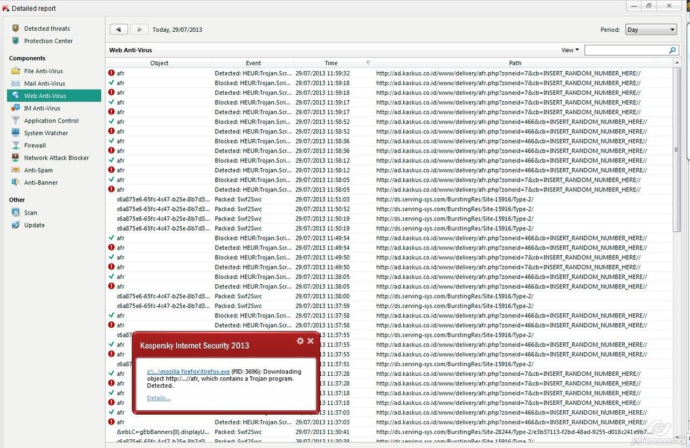This screenshot has height=448, width=690.
Task: Go to next day report
Action: click(139, 30)
